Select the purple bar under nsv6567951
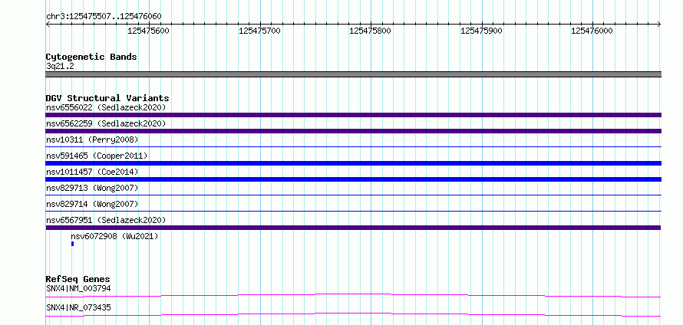This screenshot has width=683, height=325. pos(353,228)
